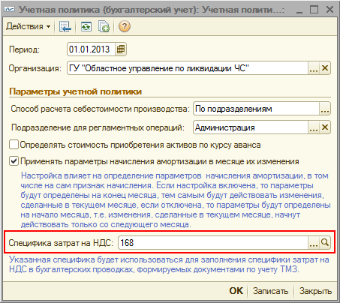Click the navigate-to-list toolbar icon

(x=65, y=26)
